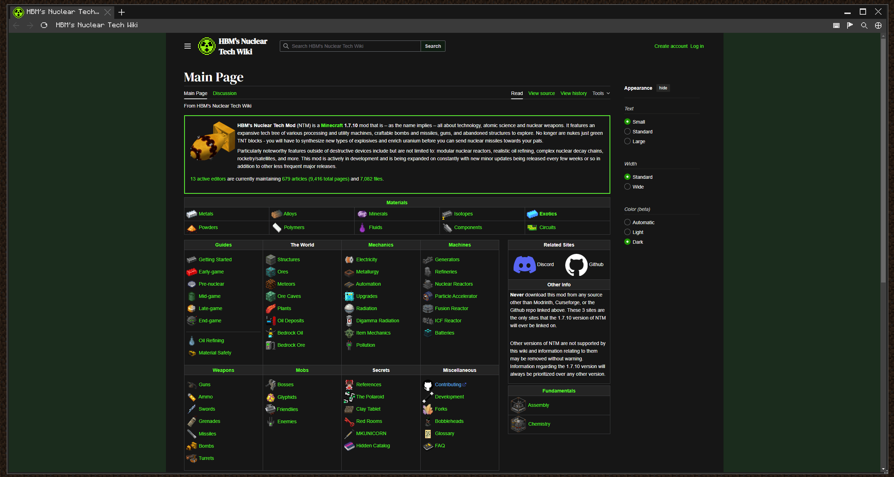
Task: Select Standard text size option
Action: click(627, 131)
